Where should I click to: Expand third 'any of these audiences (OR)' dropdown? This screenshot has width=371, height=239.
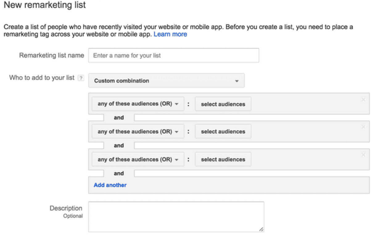coord(138,159)
